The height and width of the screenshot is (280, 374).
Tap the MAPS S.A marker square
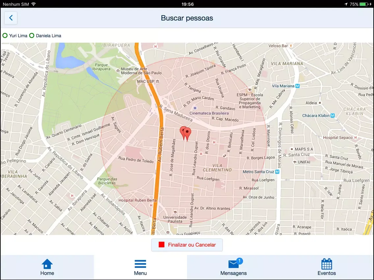291,149
